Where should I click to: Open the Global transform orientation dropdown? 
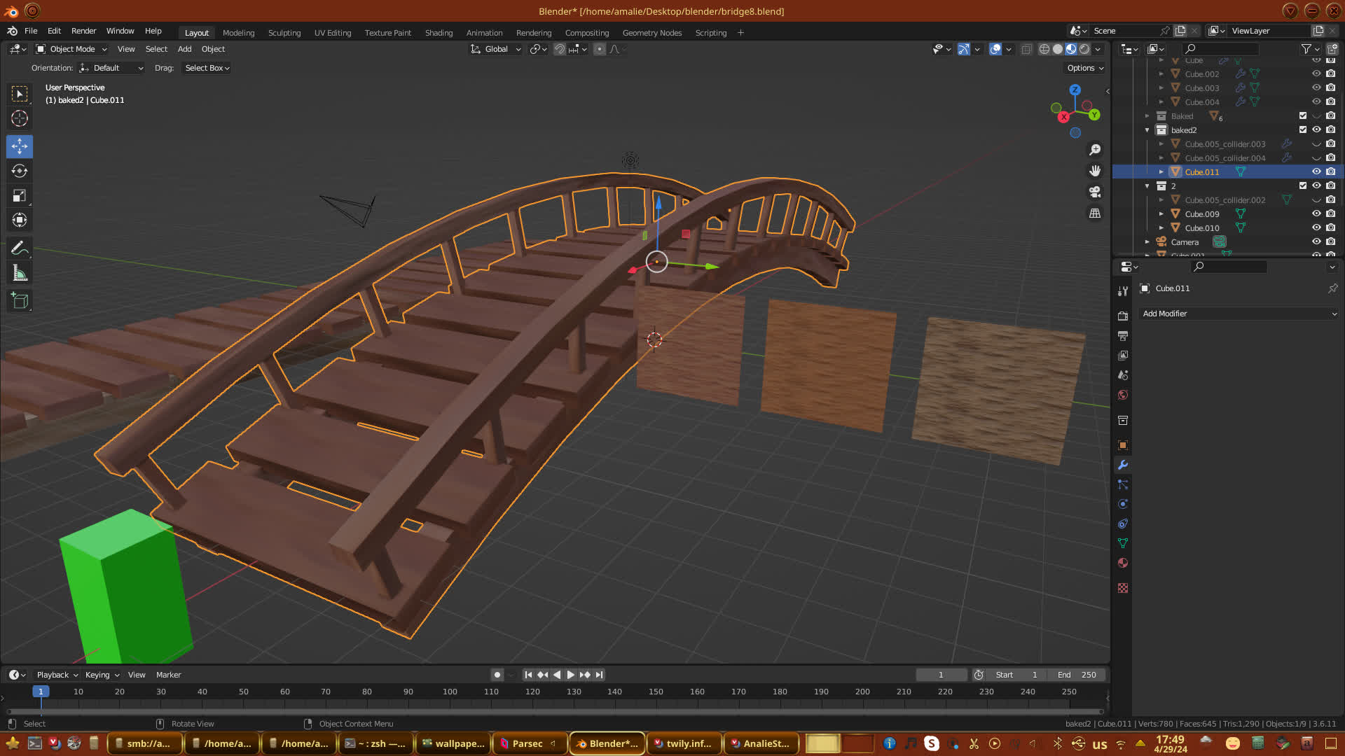click(x=496, y=49)
